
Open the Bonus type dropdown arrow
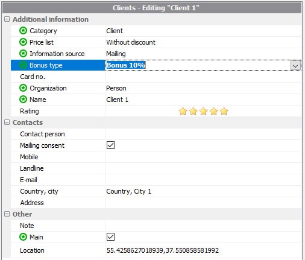295,66
